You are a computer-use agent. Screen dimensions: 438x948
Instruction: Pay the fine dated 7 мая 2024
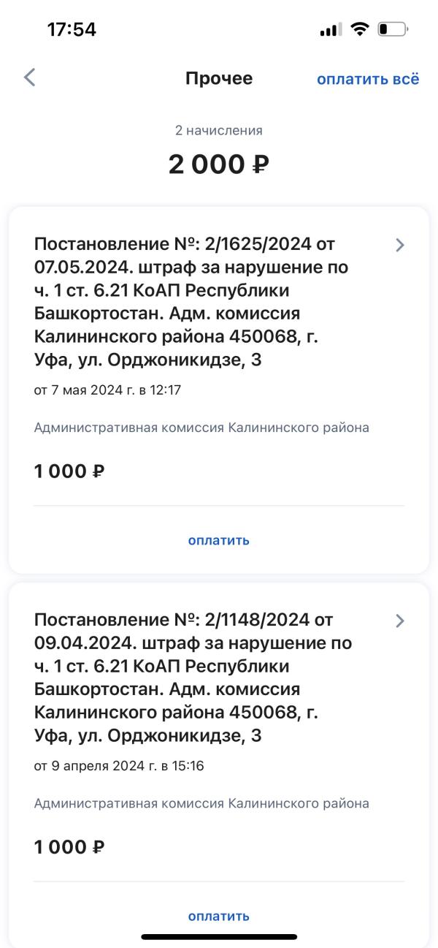pyautogui.click(x=219, y=540)
